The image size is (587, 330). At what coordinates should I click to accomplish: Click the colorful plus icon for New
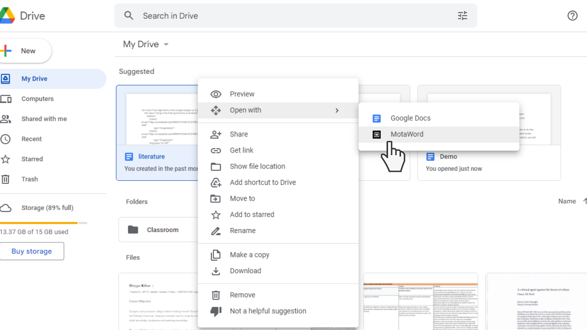(6, 51)
